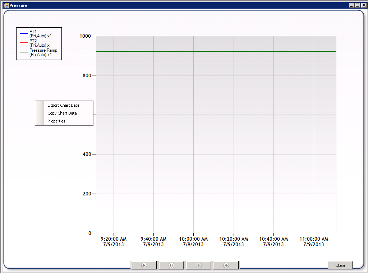Minimize the Pressure window
This screenshot has width=368, height=273.
click(352, 5)
